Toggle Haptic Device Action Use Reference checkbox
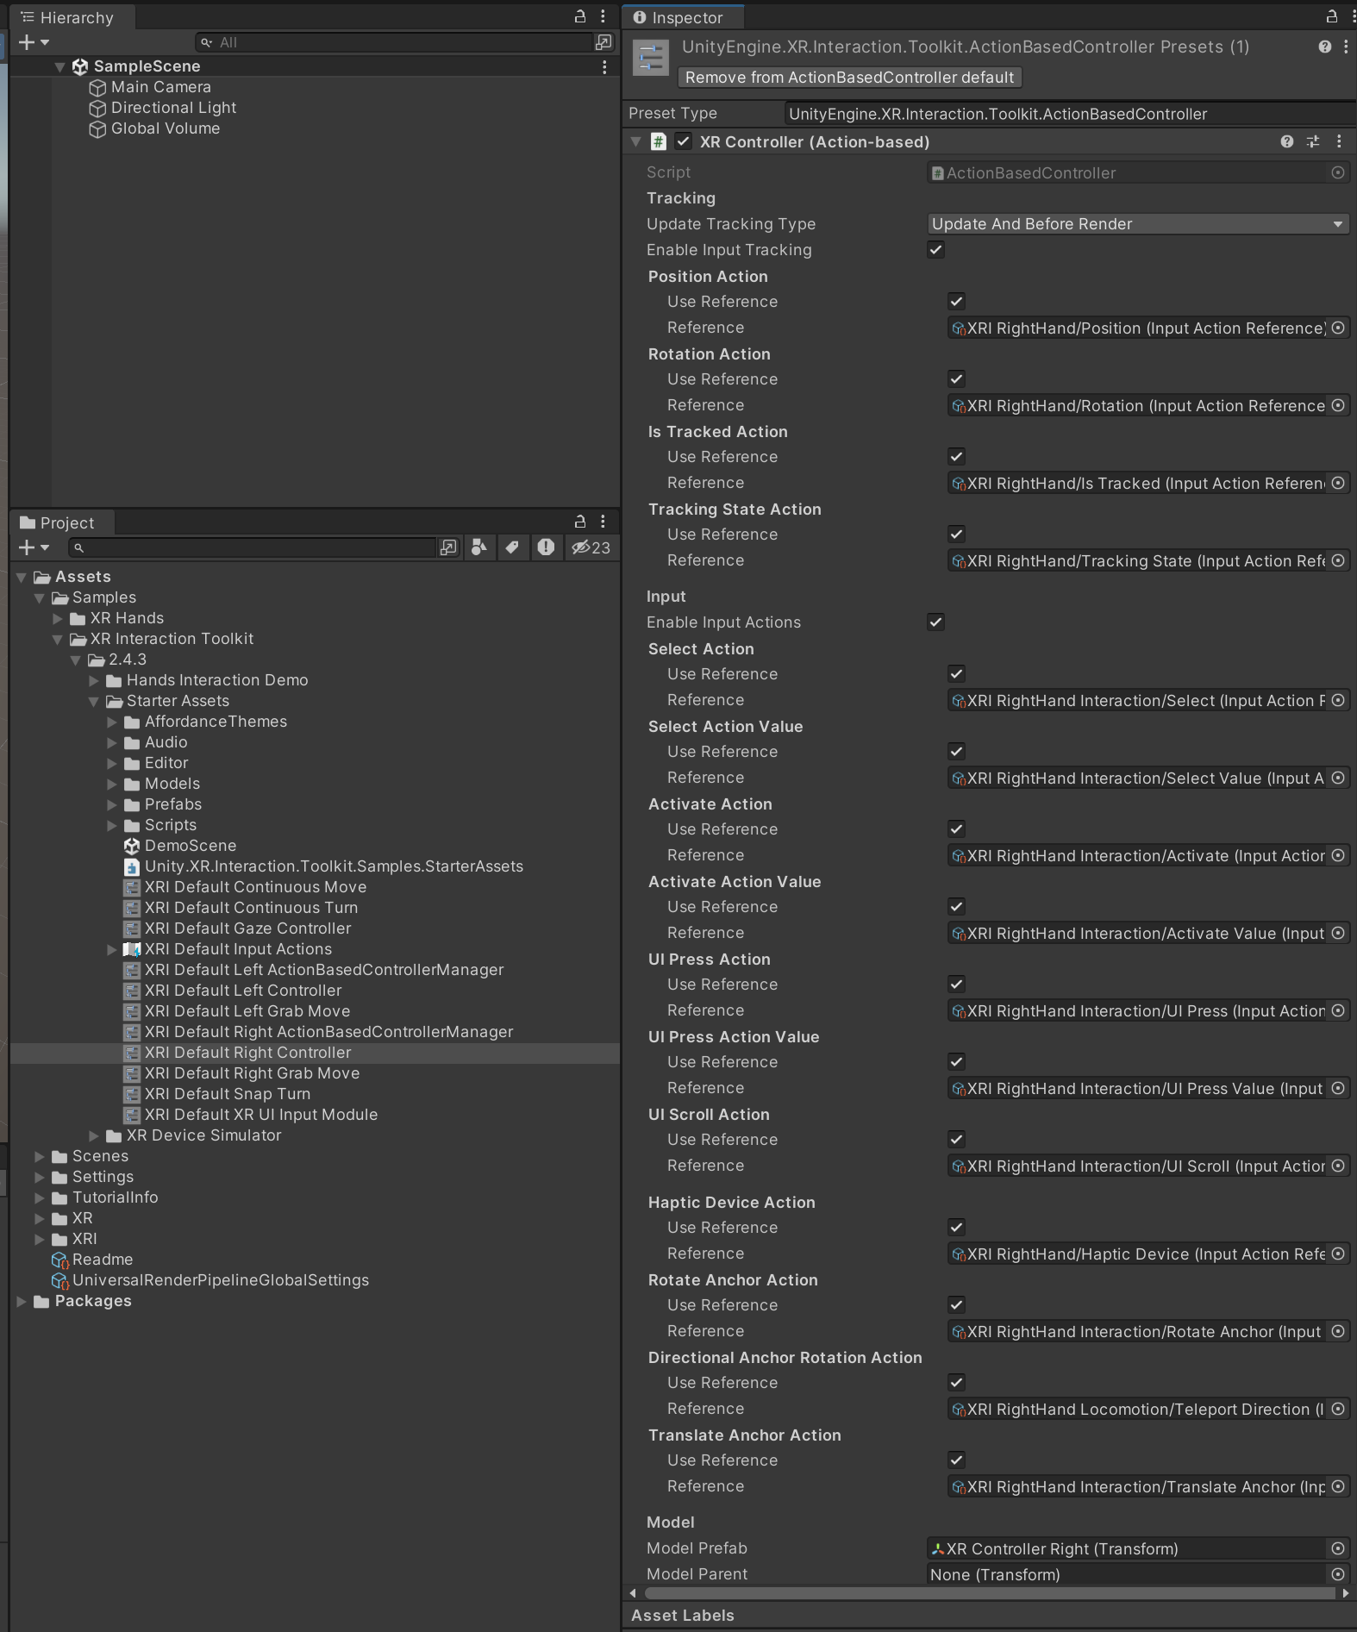Image resolution: width=1357 pixels, height=1632 pixels. pos(956,1228)
